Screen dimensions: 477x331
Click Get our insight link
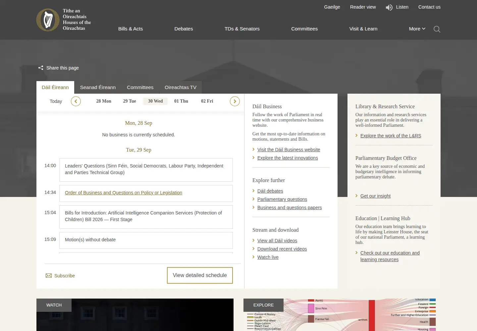coord(375,196)
